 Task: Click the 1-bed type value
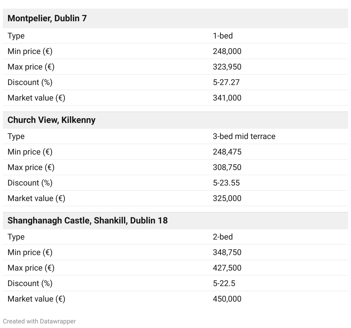pos(223,36)
